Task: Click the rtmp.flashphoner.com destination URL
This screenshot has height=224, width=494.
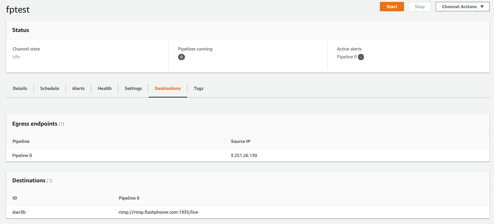Action: [x=158, y=212]
